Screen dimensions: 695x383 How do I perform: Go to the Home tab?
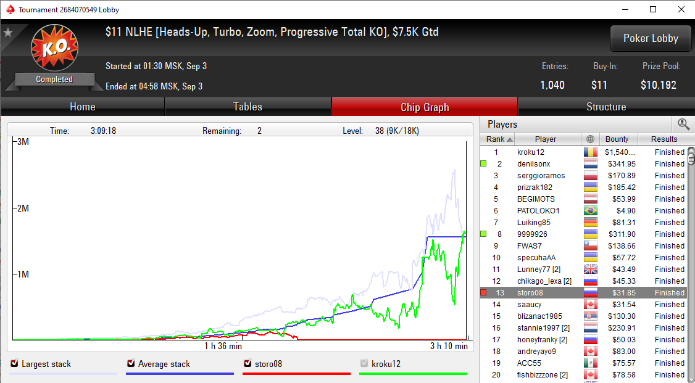point(82,107)
